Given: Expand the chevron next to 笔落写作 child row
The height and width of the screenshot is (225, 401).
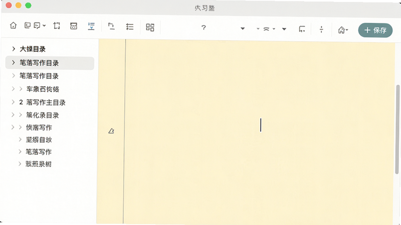Looking at the screenshot, I should (x=20, y=151).
